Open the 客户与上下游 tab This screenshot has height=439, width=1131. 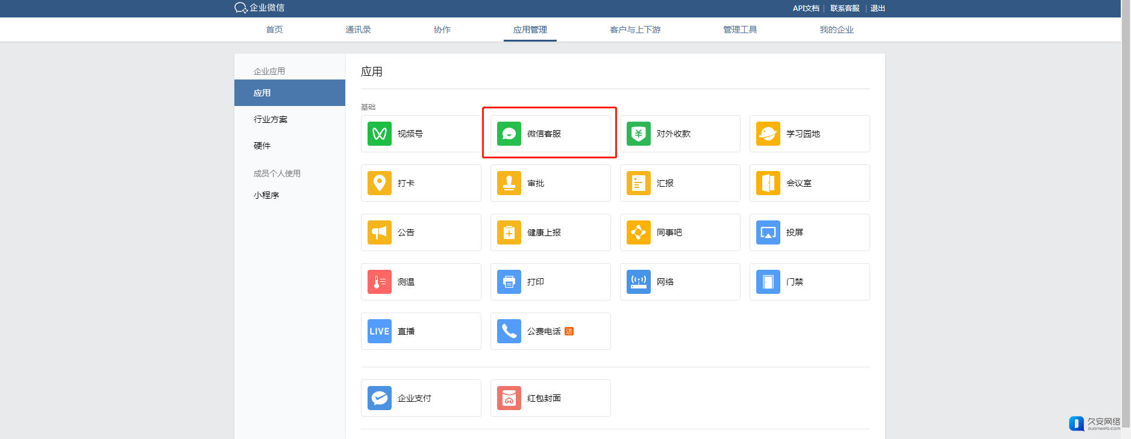[x=635, y=30]
